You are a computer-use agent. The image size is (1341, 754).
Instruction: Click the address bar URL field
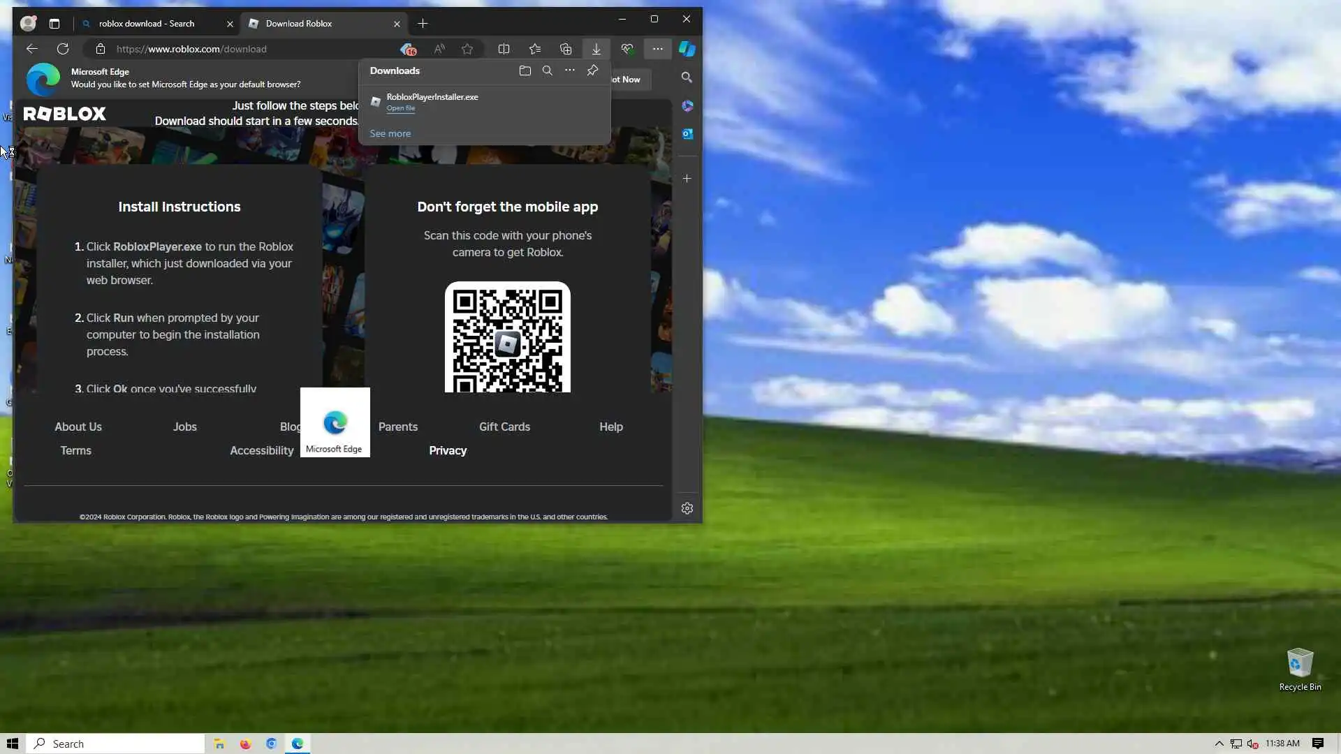pos(251,49)
